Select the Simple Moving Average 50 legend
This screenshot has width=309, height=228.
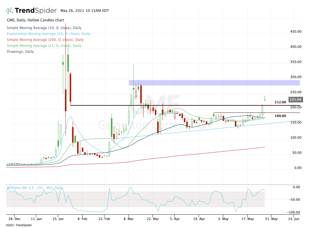click(44, 28)
